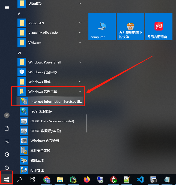Open 本地安全策略
This screenshot has height=185, width=176.
pos(50,150)
